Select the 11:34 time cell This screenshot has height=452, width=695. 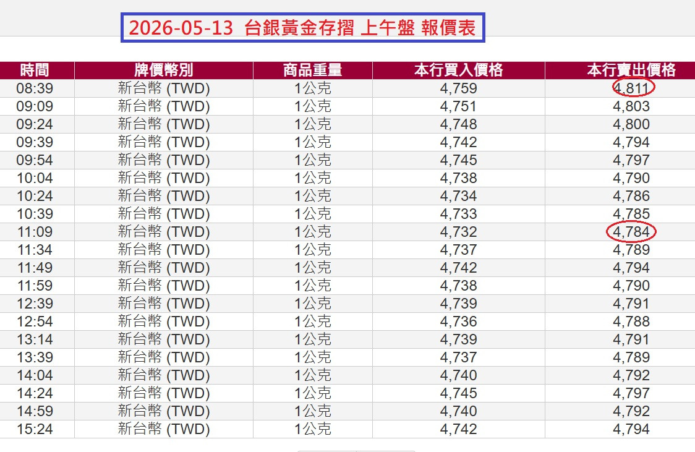pos(35,250)
